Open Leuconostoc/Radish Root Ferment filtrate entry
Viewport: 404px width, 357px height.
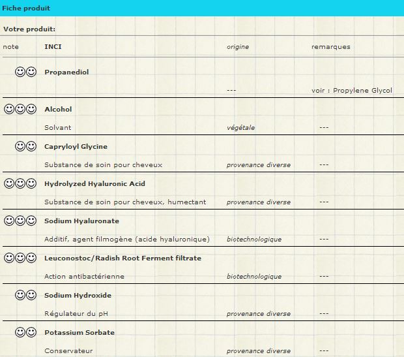click(123, 258)
